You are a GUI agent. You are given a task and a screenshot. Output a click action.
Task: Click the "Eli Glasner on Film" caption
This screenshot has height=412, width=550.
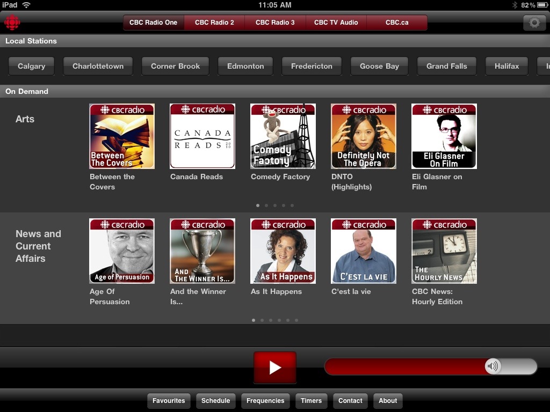coord(437,182)
